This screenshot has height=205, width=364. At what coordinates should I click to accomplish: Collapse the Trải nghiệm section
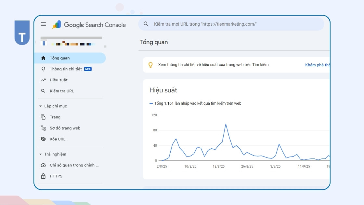click(41, 154)
